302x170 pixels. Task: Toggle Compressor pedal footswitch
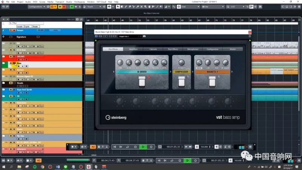click(x=182, y=81)
